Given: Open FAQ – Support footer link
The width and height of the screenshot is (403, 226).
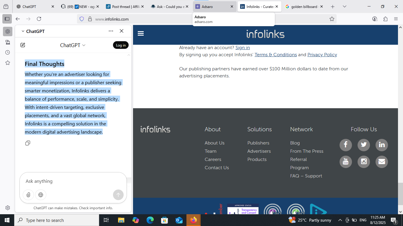Looking at the screenshot, I should [306, 176].
